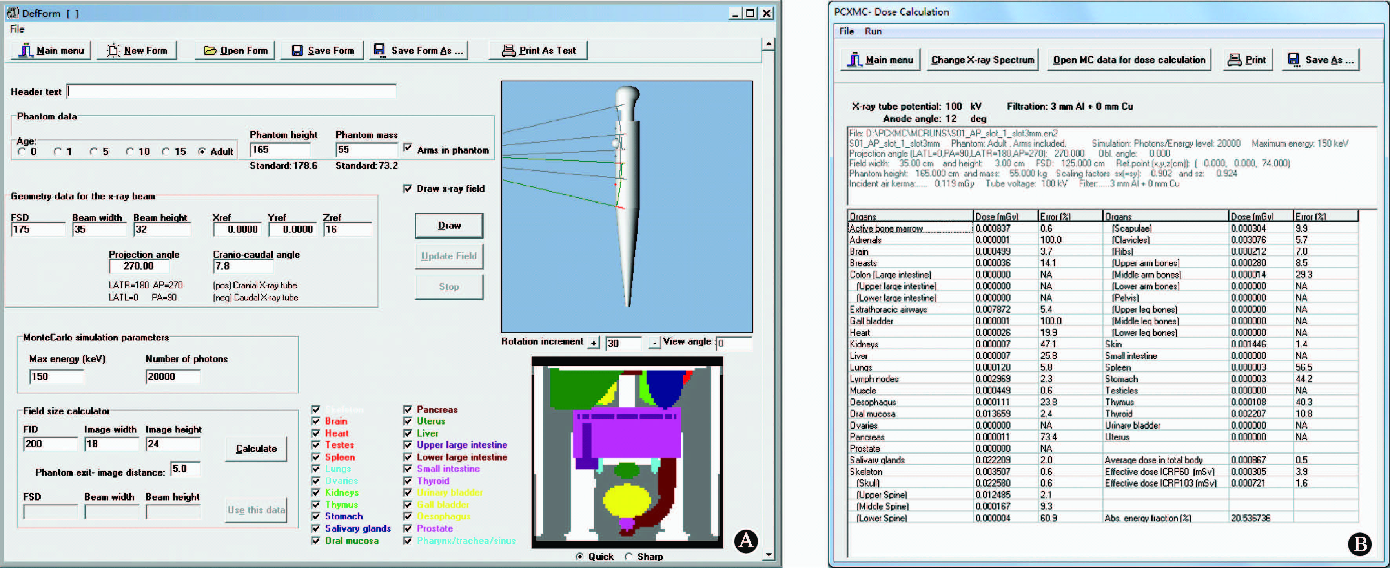Select Adult age radio button
The width and height of the screenshot is (1390, 568).
(x=202, y=152)
